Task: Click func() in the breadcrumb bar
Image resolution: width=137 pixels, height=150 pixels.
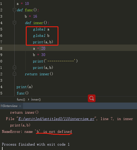Action: point(21,100)
